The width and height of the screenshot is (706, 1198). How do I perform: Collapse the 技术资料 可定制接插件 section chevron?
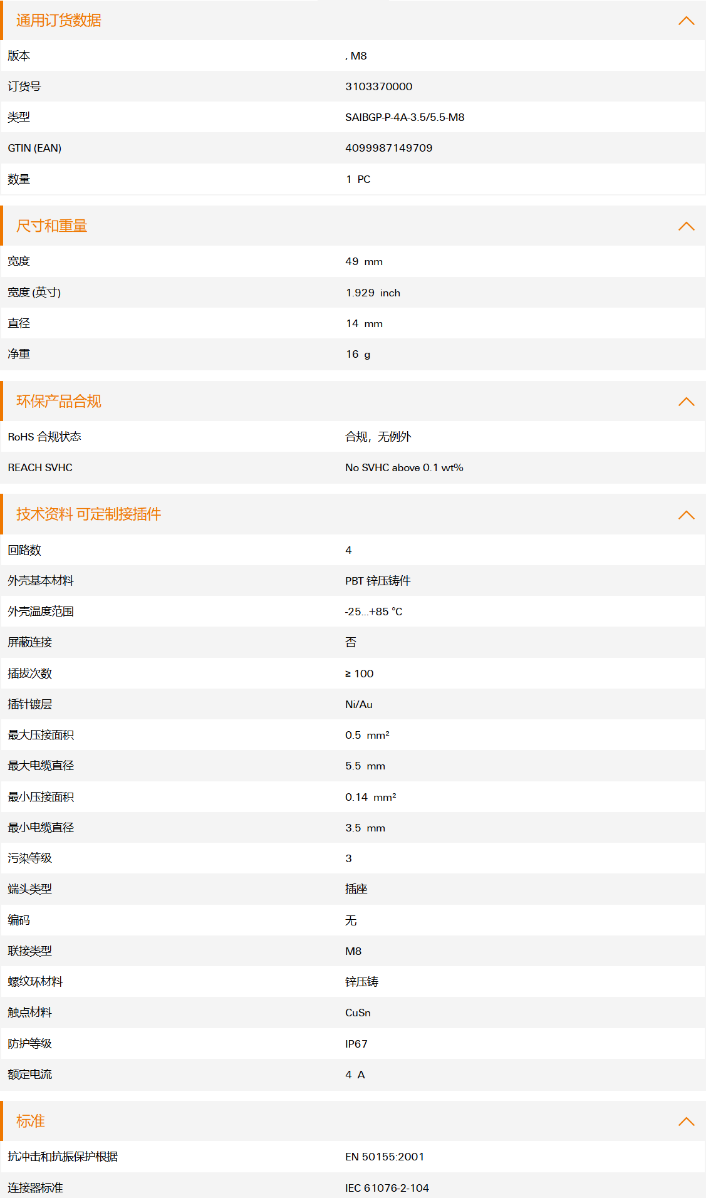tap(687, 515)
